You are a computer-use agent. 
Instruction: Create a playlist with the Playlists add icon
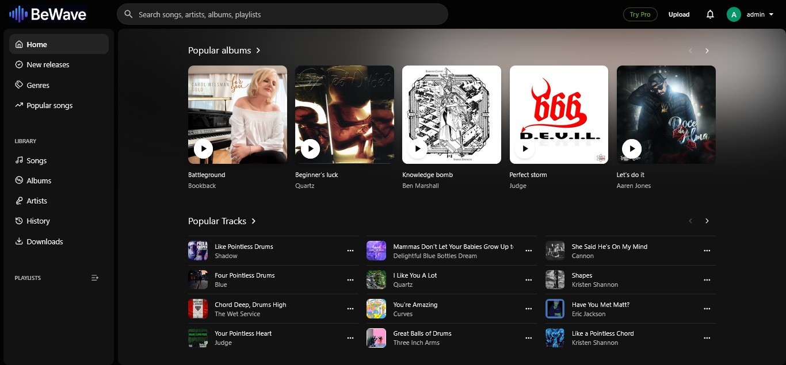click(95, 278)
